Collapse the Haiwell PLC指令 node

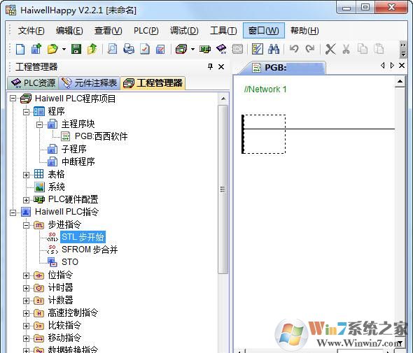[13, 212]
